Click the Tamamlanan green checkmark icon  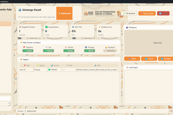pyautogui.click(x=46, y=27)
